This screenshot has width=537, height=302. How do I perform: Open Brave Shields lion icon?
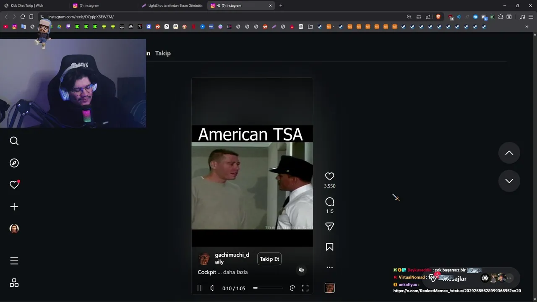[x=438, y=17]
